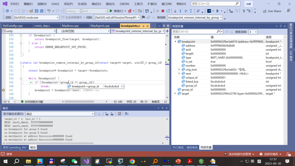Step Over with the curved arrow icon
This screenshot has width=295, height=166.
click(186, 11)
